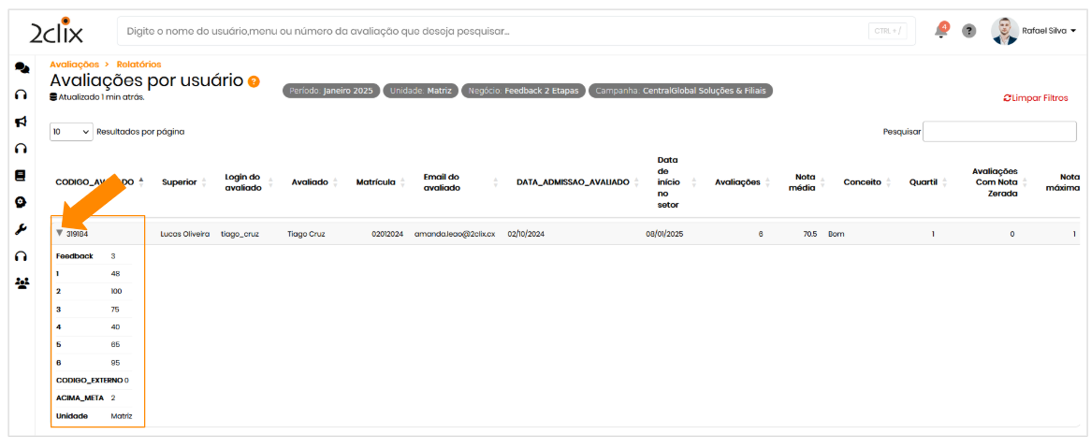
Task: Open the book icon in sidebar
Action: point(21,175)
